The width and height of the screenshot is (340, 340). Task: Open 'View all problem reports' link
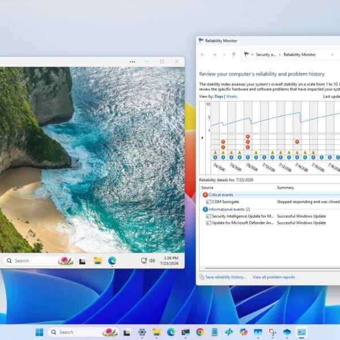[274, 277]
